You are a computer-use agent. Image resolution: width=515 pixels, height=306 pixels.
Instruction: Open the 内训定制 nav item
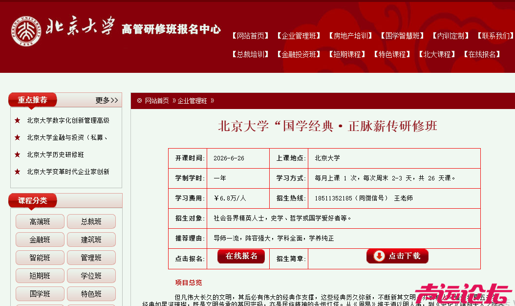tap(451, 36)
